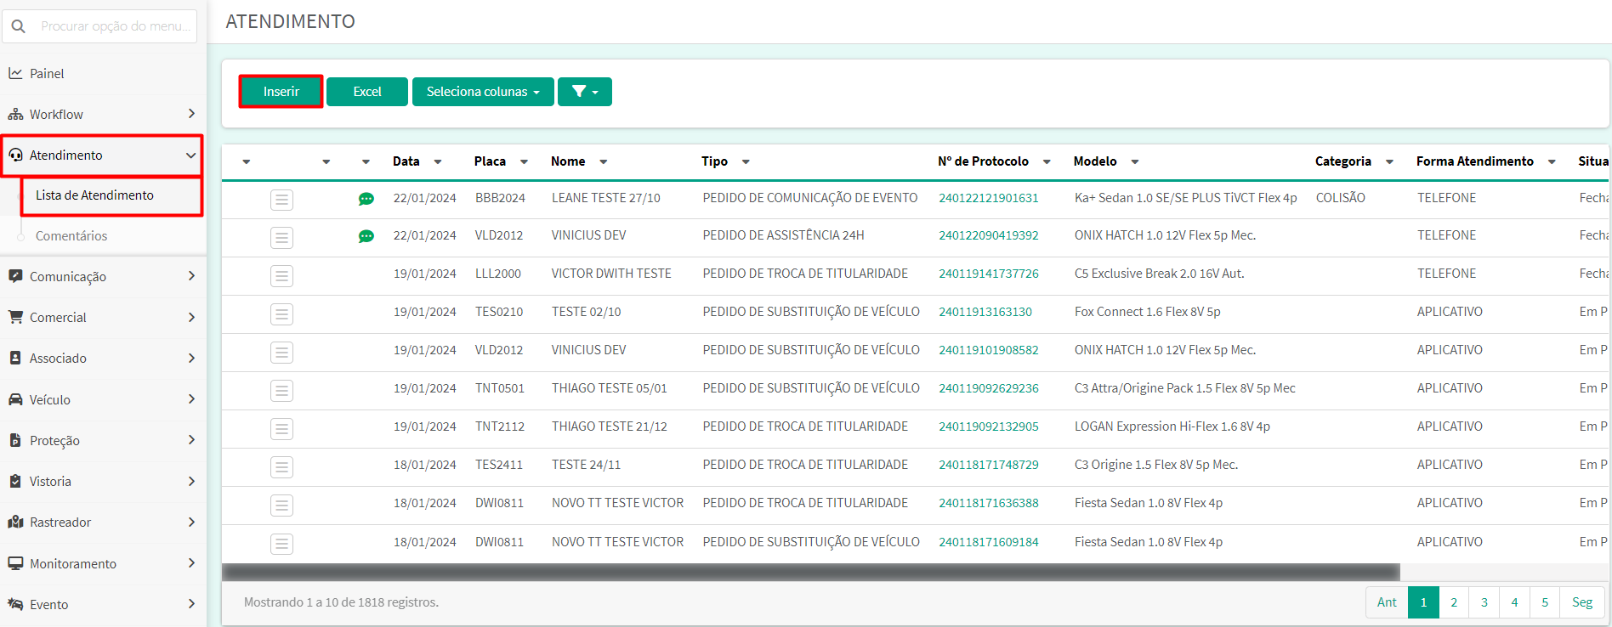The image size is (1612, 627).
Task: Click the Seg next page button
Action: pos(1582,602)
